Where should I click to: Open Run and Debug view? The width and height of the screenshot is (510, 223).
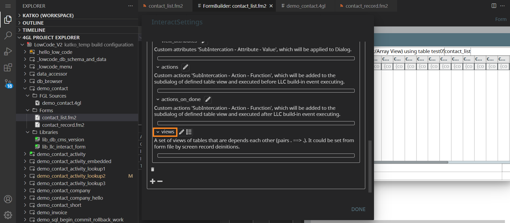(x=8, y=51)
